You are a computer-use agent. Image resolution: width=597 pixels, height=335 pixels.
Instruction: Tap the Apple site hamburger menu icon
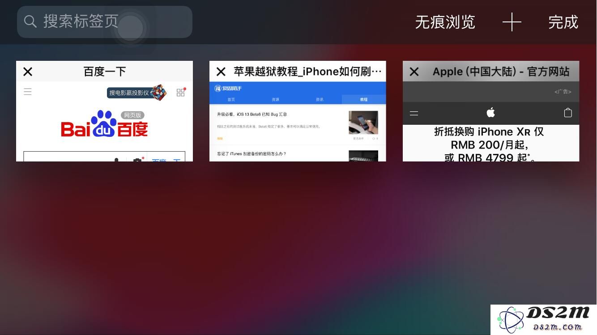(414, 113)
